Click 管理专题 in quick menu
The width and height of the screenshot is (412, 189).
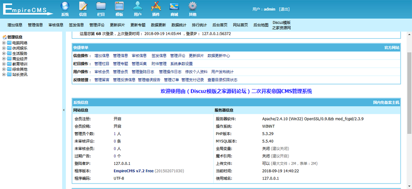(x=120, y=64)
